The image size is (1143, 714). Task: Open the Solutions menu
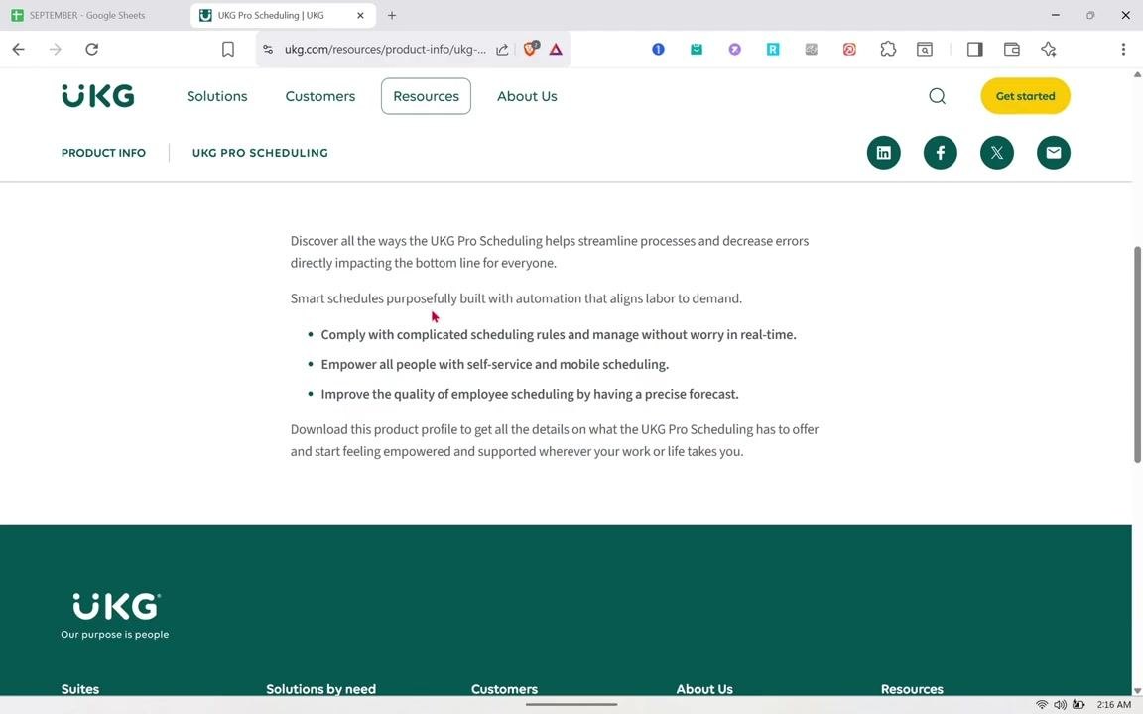[217, 96]
